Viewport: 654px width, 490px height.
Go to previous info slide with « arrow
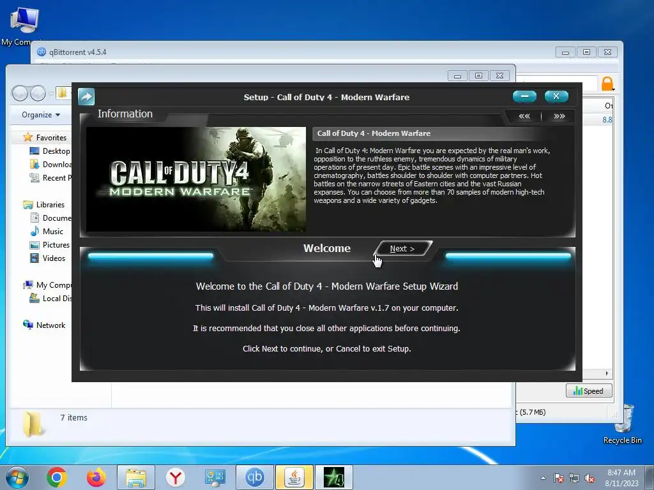coord(524,116)
